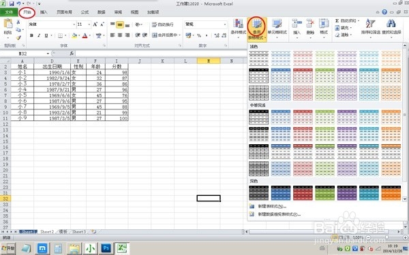Click the Format as Table button

(257, 29)
